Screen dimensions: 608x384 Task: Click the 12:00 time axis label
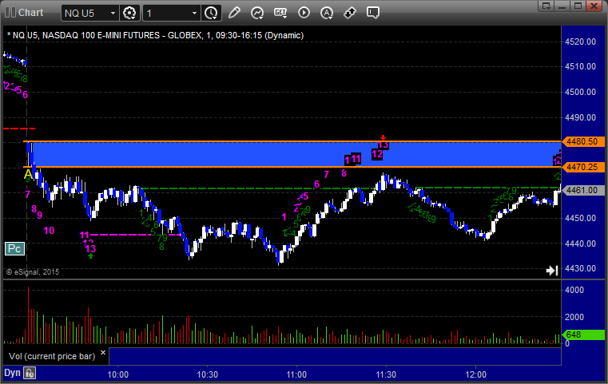point(476,374)
